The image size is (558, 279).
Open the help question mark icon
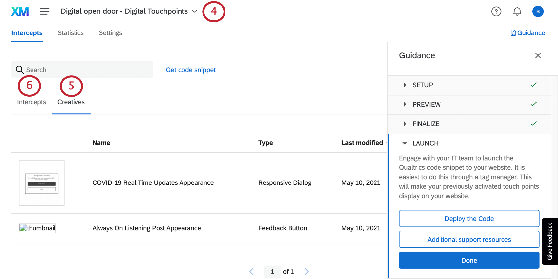click(x=496, y=11)
